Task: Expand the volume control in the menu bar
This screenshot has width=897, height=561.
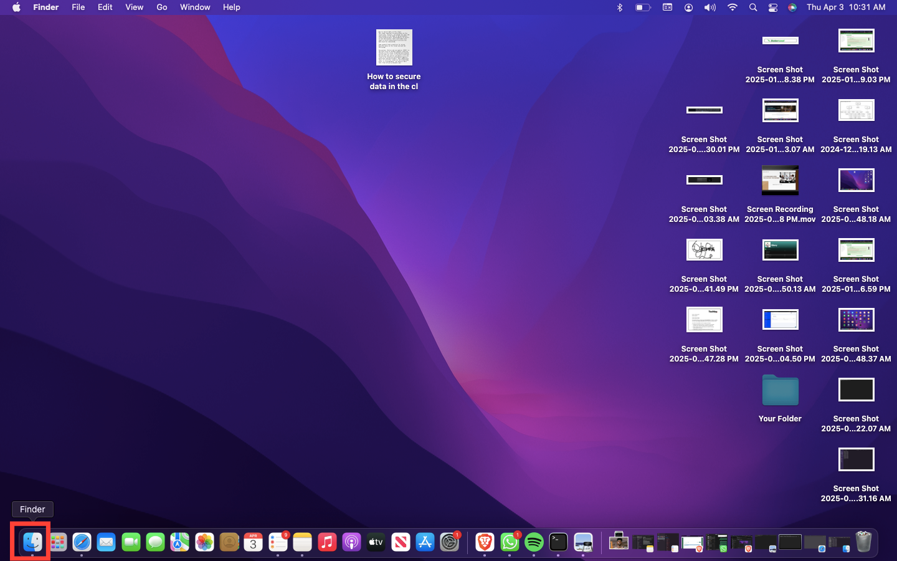Action: tap(710, 7)
